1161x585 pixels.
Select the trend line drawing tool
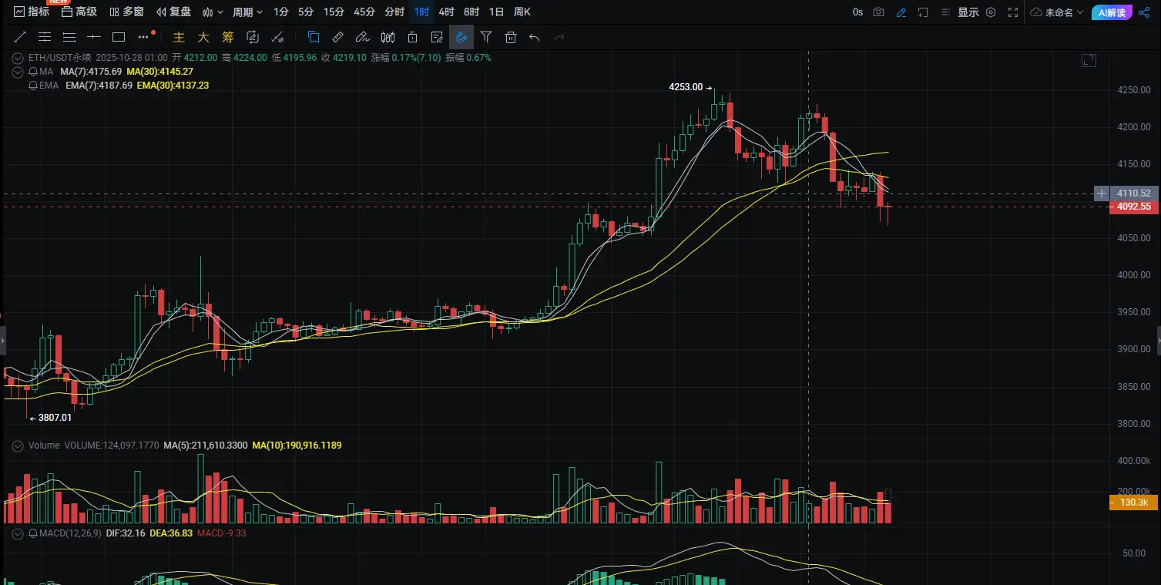click(20, 36)
